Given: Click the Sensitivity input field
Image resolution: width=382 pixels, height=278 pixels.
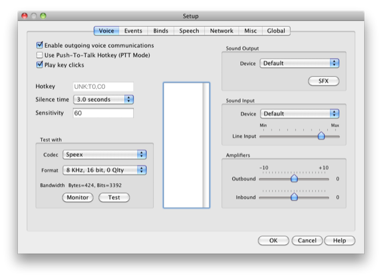Looking at the screenshot, I should tap(103, 113).
